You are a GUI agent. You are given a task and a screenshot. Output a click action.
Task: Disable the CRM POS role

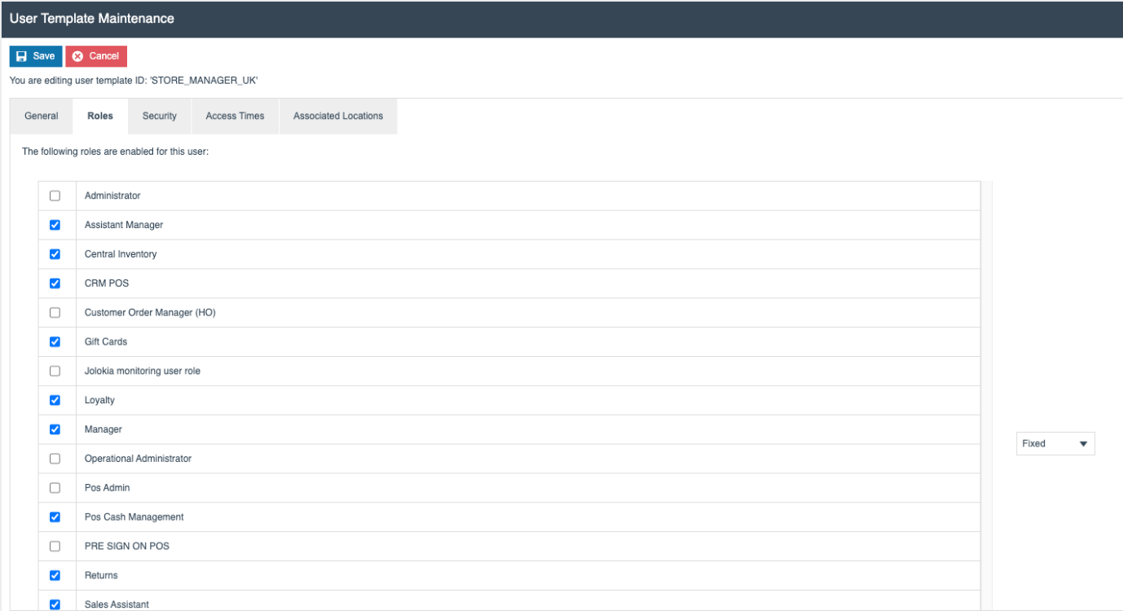pyautogui.click(x=55, y=283)
